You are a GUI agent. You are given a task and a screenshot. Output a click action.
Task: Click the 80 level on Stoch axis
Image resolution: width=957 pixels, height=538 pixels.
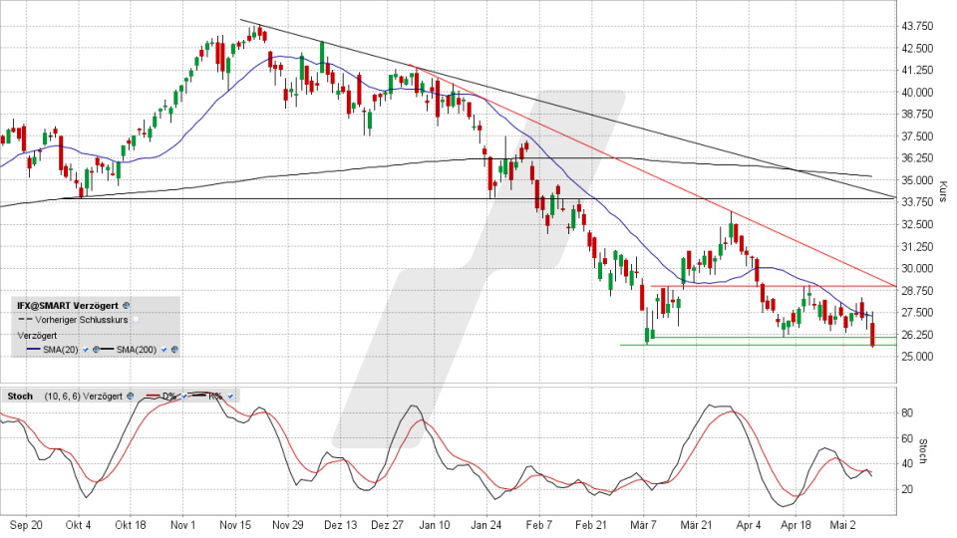(x=907, y=412)
